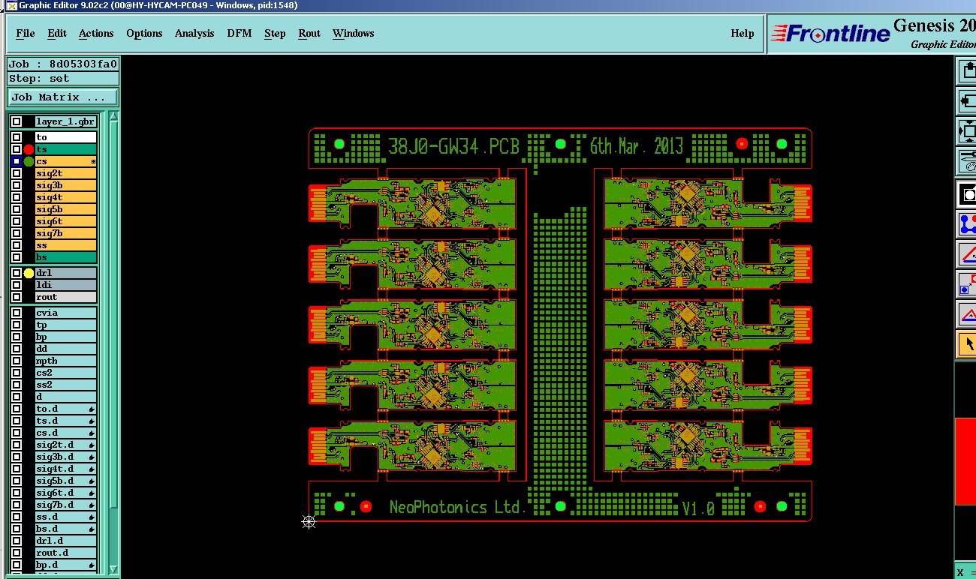This screenshot has width=976, height=579.
Task: Open the Windows menu
Action: (353, 33)
